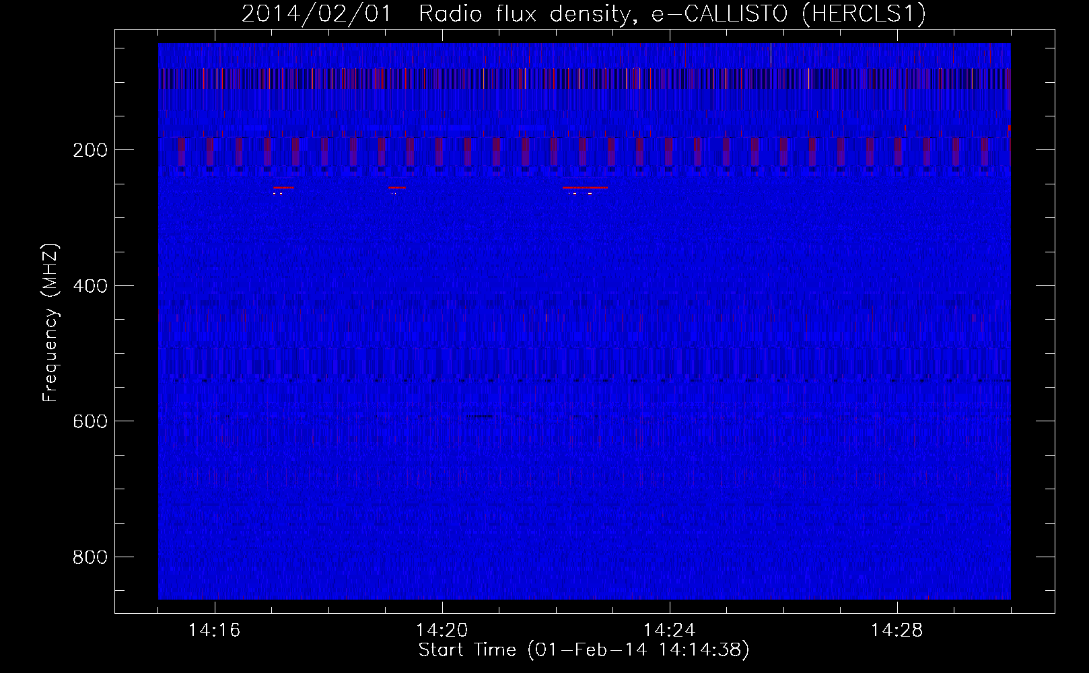Click the 14:24 time tick label
This screenshot has height=673, width=1089.
[669, 631]
